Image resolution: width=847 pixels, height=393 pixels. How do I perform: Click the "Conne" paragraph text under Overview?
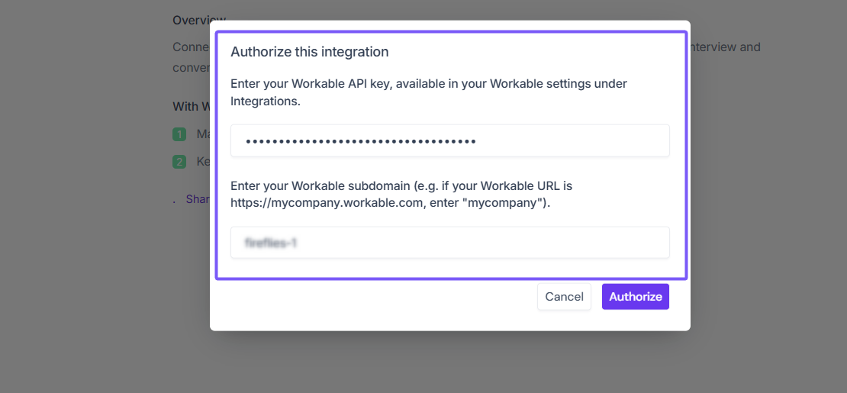pos(191,47)
